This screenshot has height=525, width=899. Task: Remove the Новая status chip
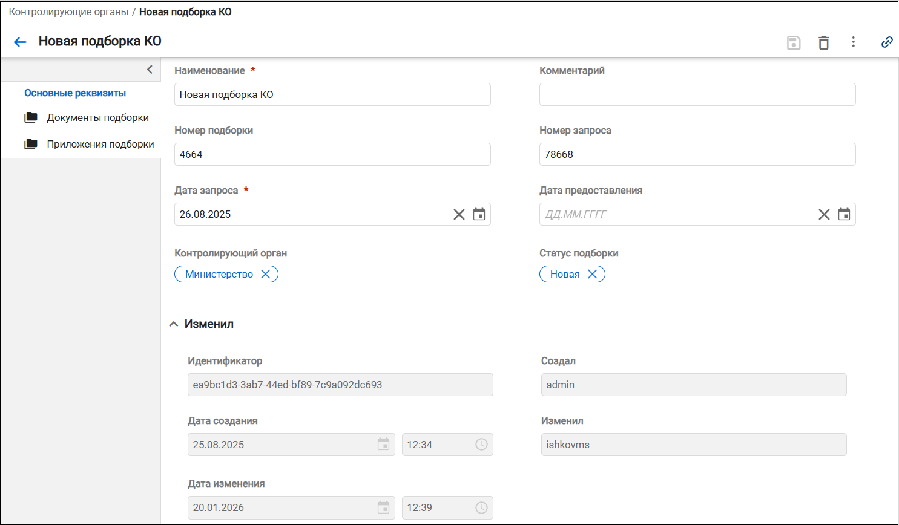click(x=592, y=274)
